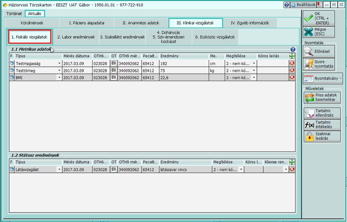This screenshot has height=222, width=347.
Task: Open Megítélése dropdown in Testmagasság row
Action: (254, 63)
